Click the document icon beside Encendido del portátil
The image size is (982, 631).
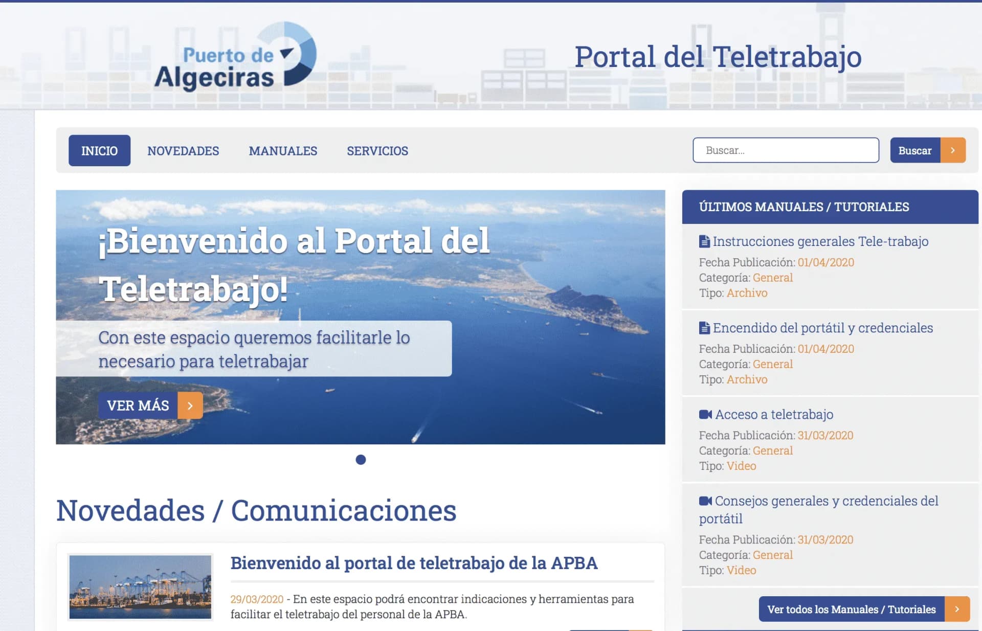coord(704,328)
